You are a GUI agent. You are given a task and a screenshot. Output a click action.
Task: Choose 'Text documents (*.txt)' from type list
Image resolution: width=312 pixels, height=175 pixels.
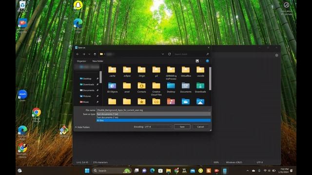154,118
